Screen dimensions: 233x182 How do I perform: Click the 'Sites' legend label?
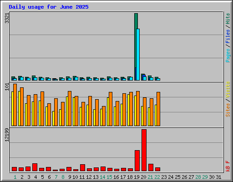(x=228, y=110)
